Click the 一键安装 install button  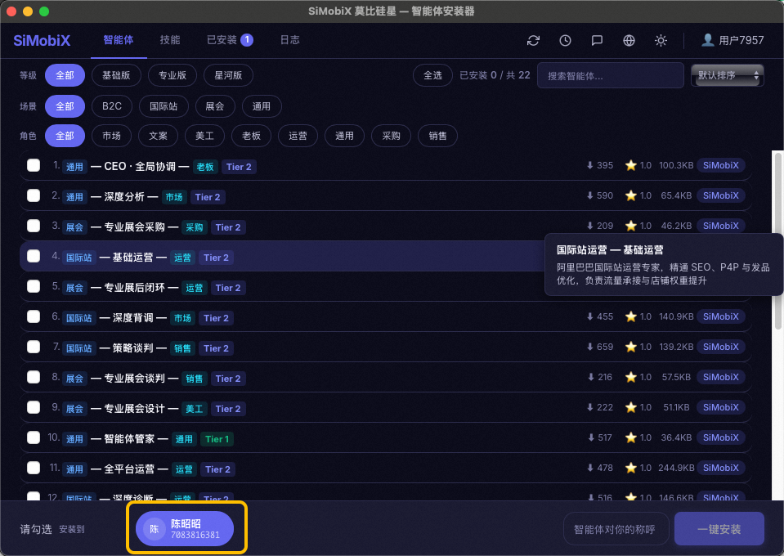(x=719, y=529)
